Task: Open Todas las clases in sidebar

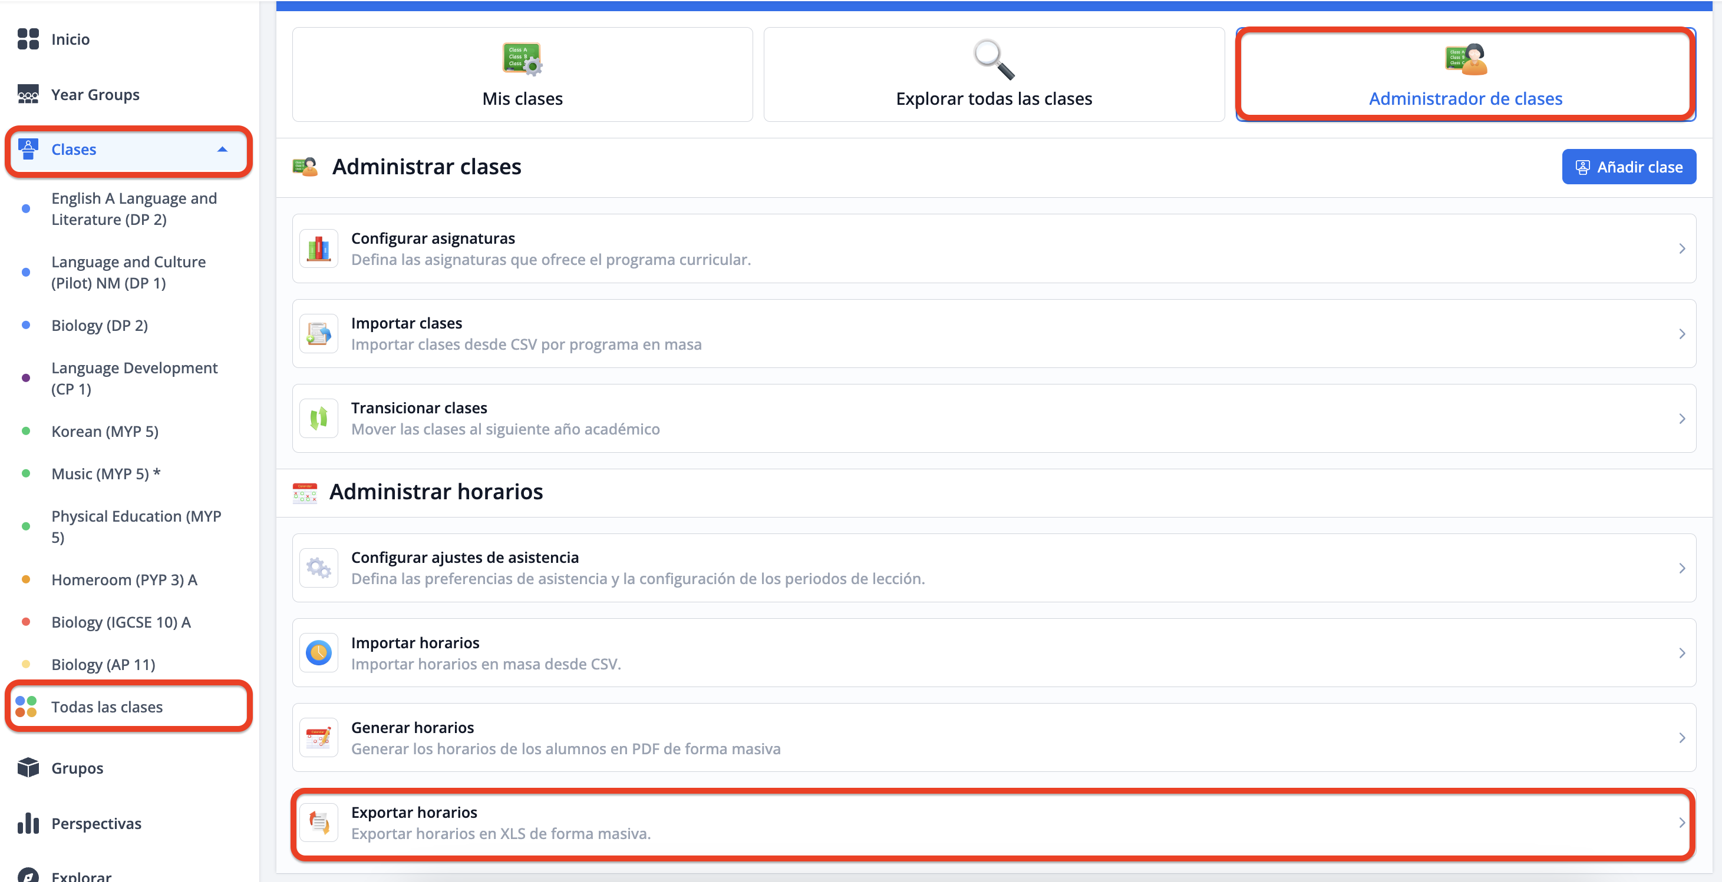Action: click(107, 707)
